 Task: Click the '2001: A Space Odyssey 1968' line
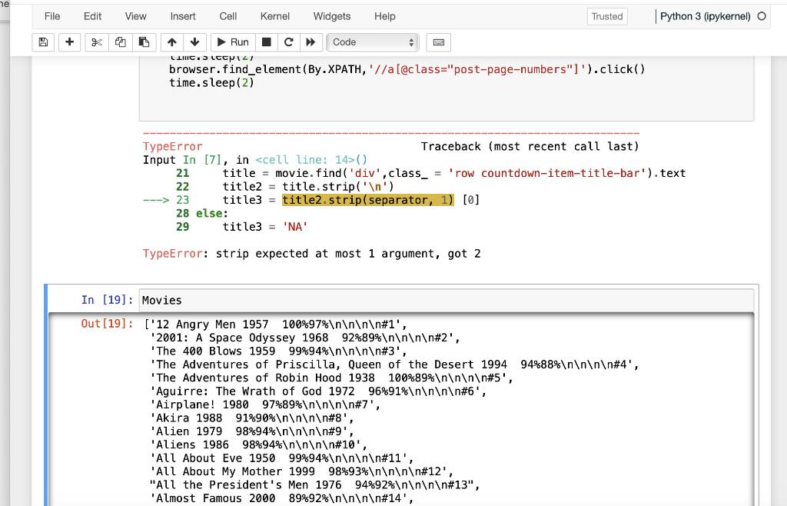pyautogui.click(x=305, y=338)
